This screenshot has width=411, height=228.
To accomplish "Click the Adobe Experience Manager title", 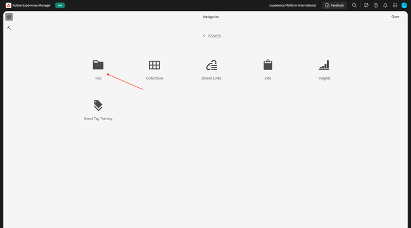I will [x=32, y=5].
